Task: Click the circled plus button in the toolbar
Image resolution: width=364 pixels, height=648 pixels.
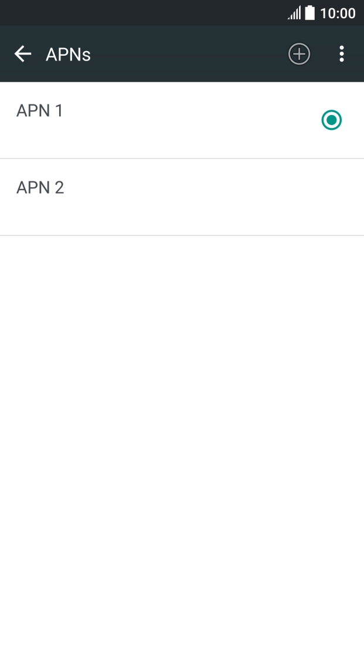Action: (x=299, y=53)
